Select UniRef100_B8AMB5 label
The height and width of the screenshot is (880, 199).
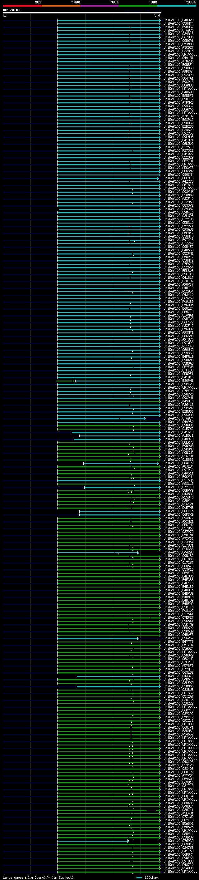click(x=178, y=86)
